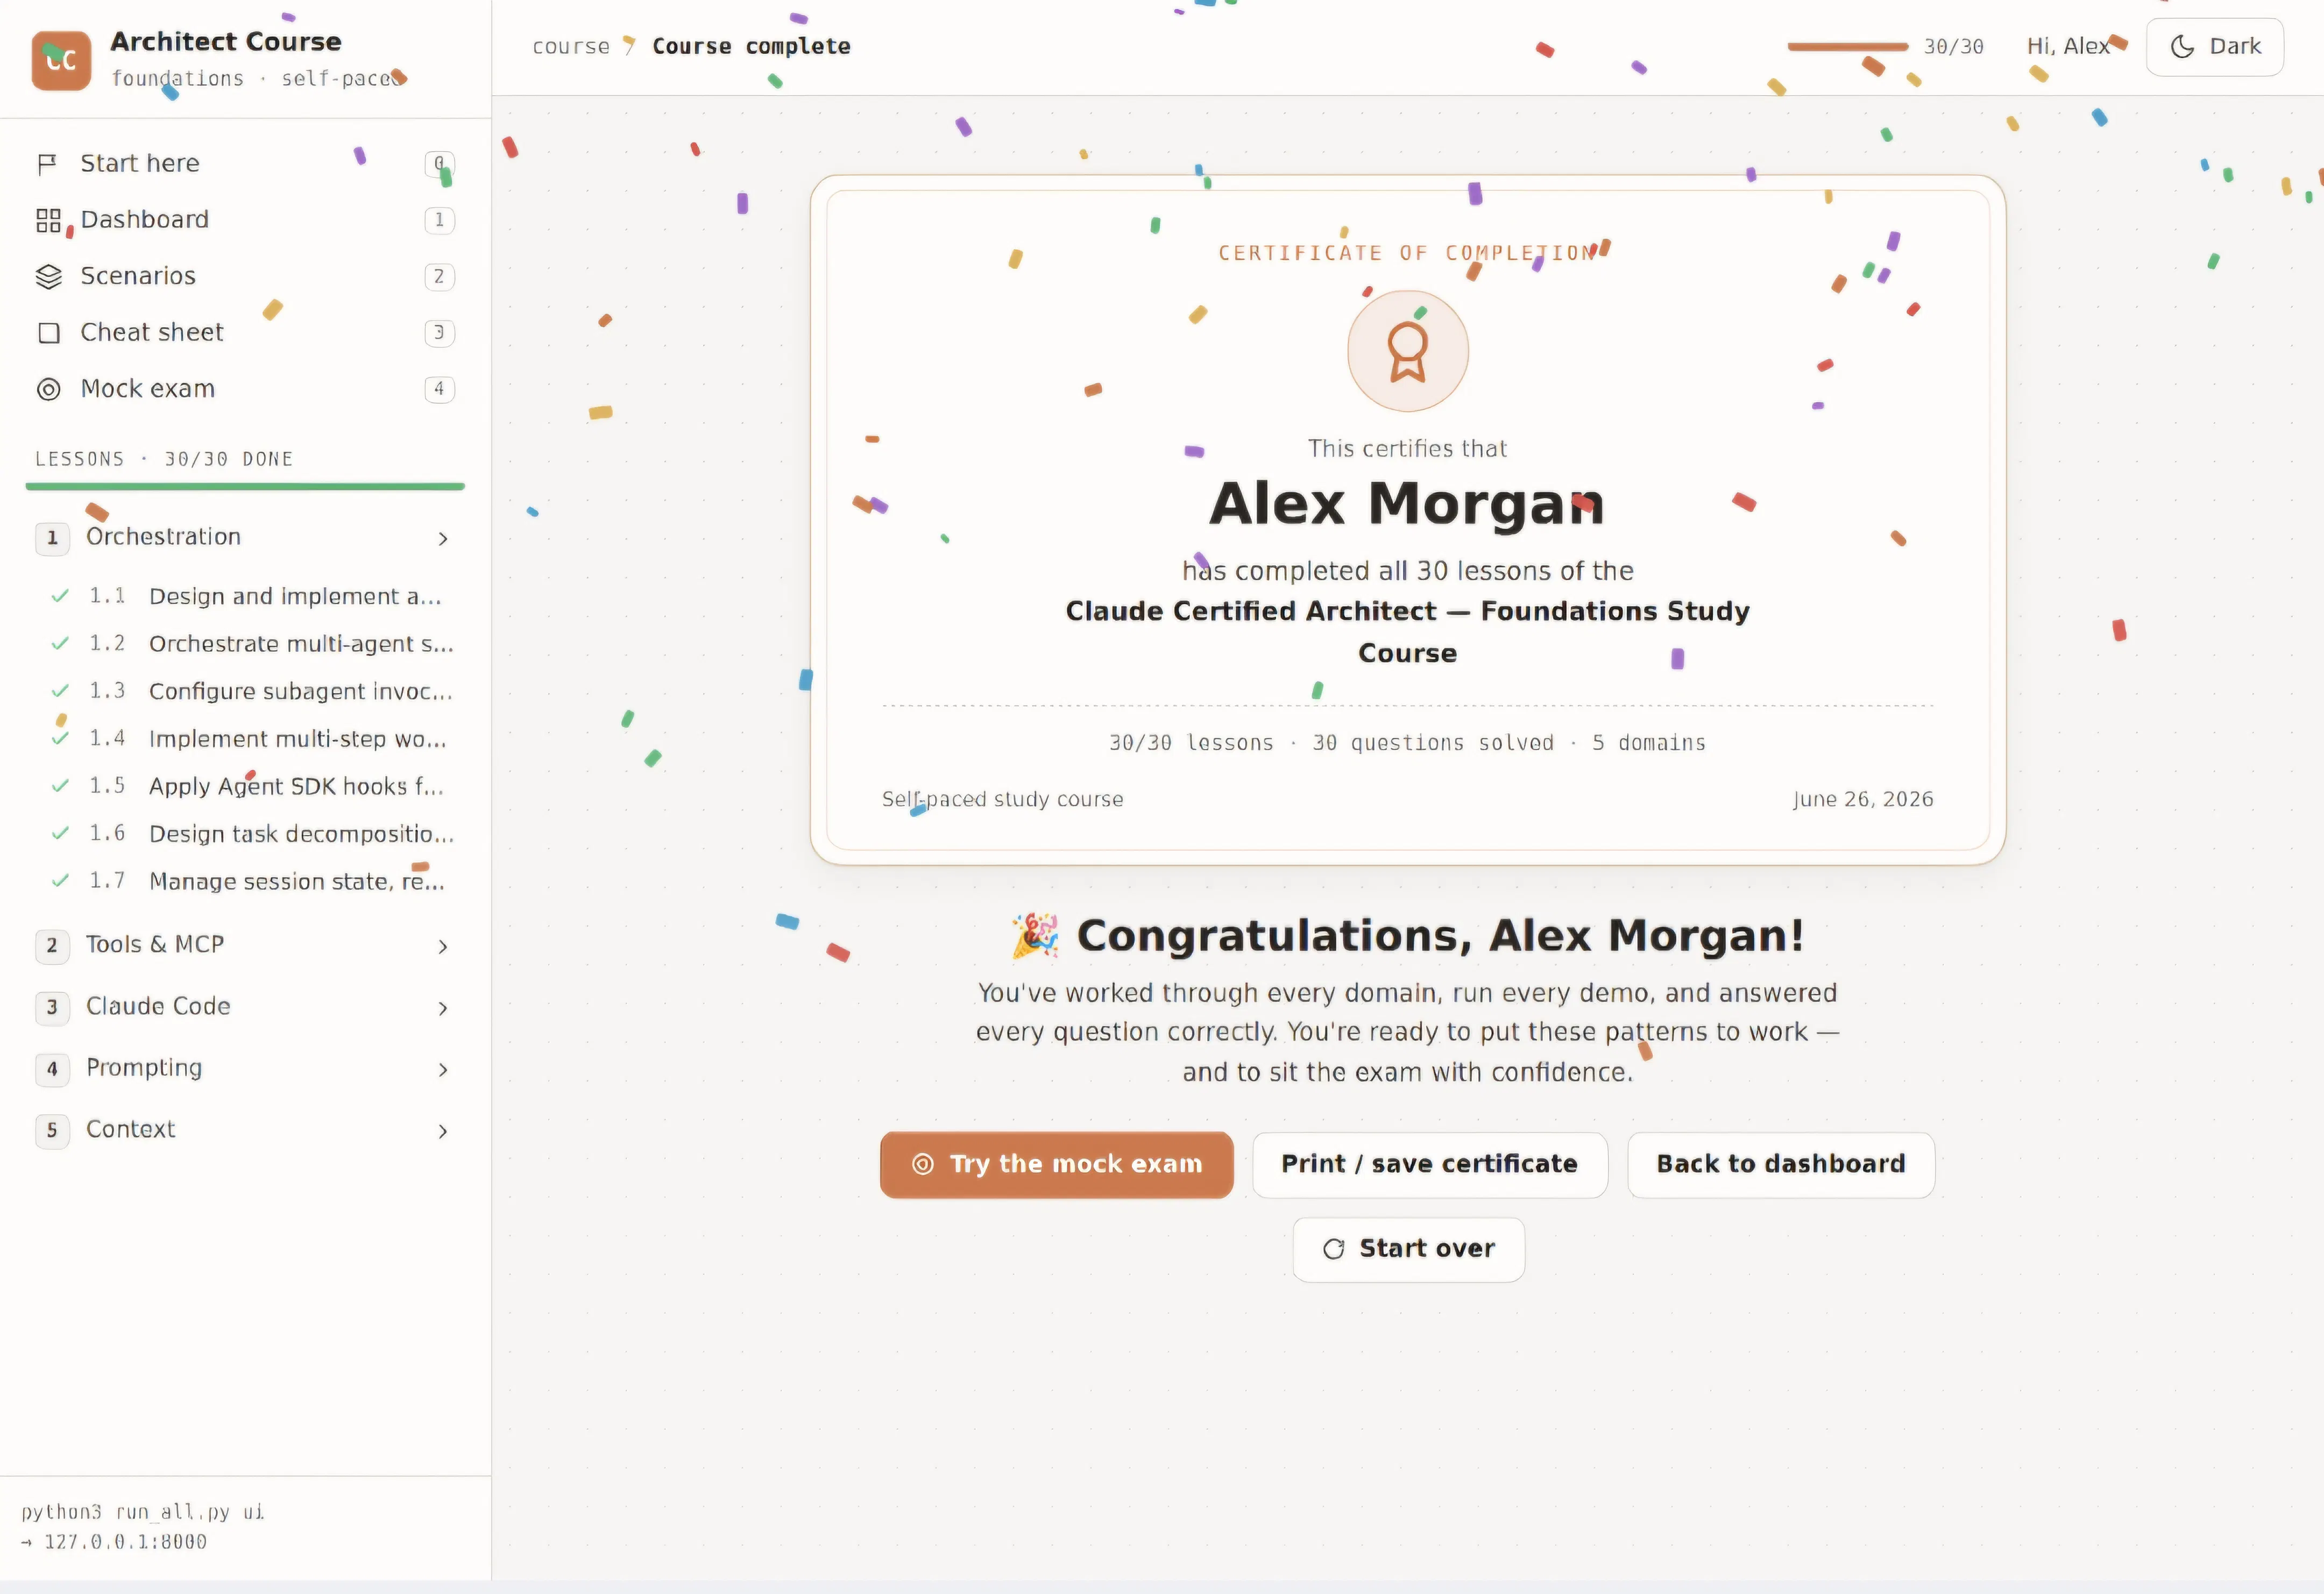Viewport: 2324px width, 1594px height.
Task: Open Cheat sheet in the sidebar
Action: click(245, 333)
